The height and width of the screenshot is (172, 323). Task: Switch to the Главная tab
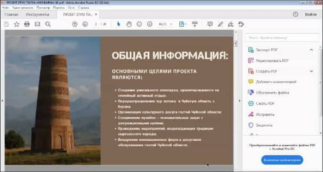[12, 15]
